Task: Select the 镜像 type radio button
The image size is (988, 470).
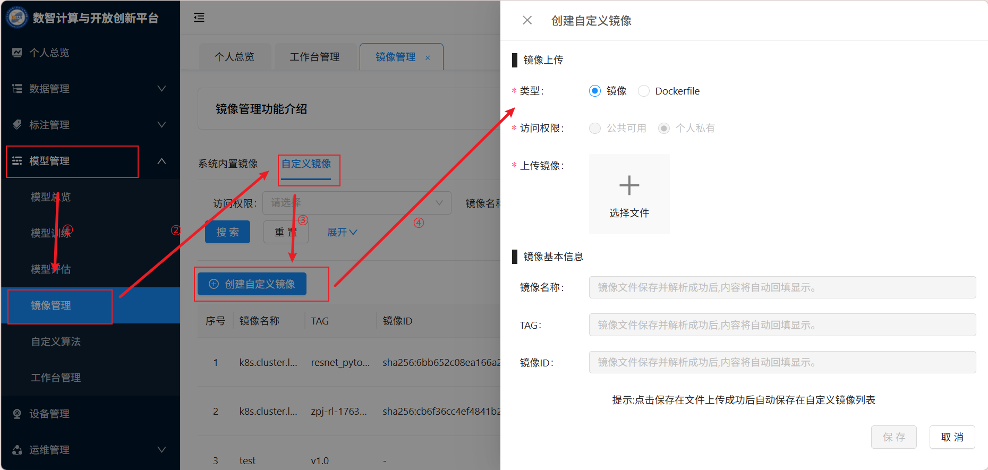Action: pyautogui.click(x=595, y=91)
